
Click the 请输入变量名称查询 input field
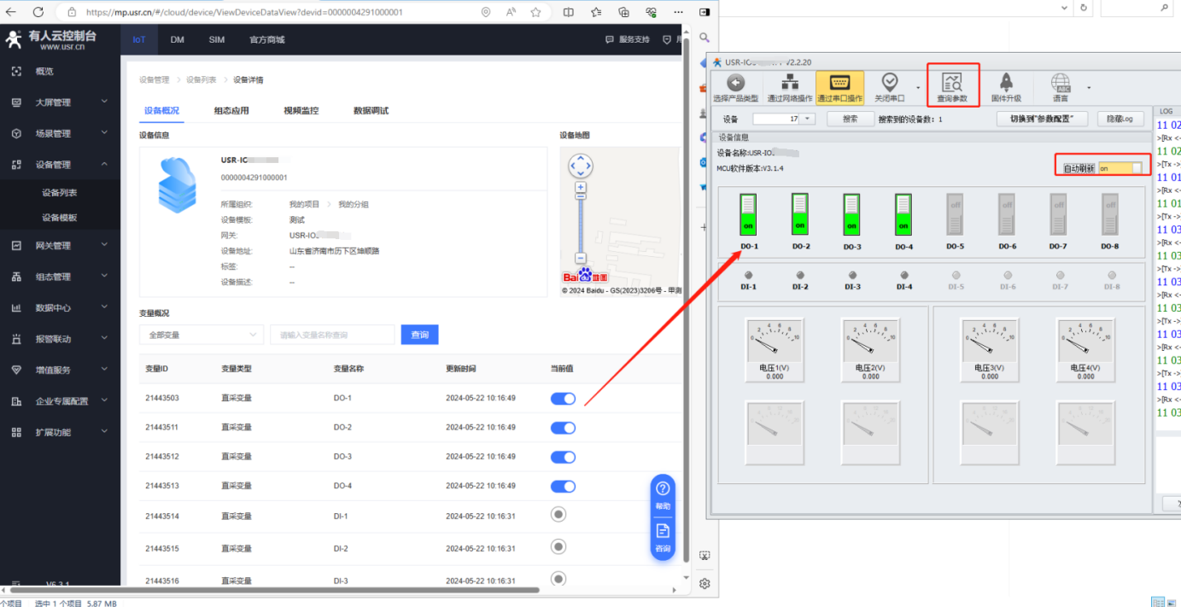point(332,335)
